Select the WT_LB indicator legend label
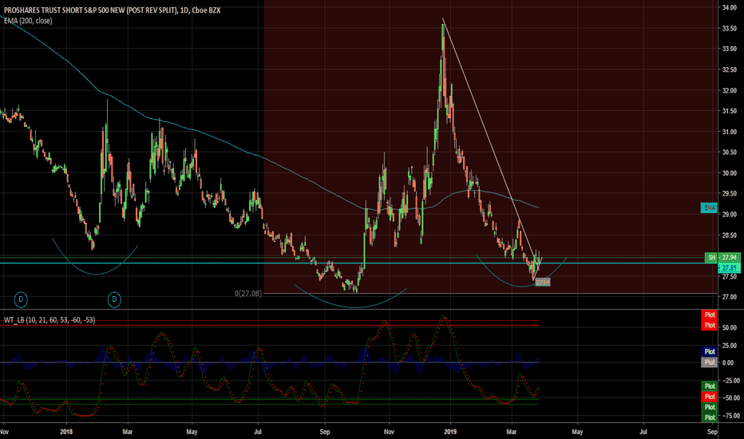This screenshot has width=744, height=439. 49,320
